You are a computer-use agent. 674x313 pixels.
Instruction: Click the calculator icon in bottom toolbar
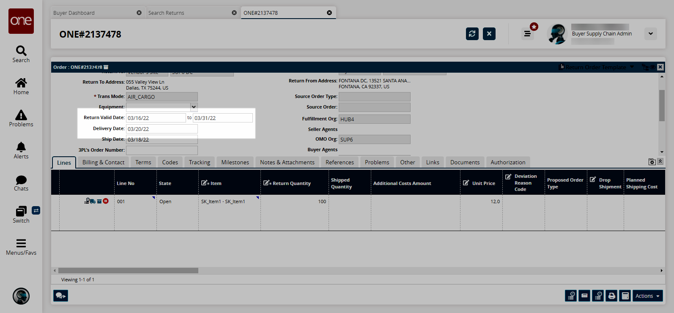point(625,296)
